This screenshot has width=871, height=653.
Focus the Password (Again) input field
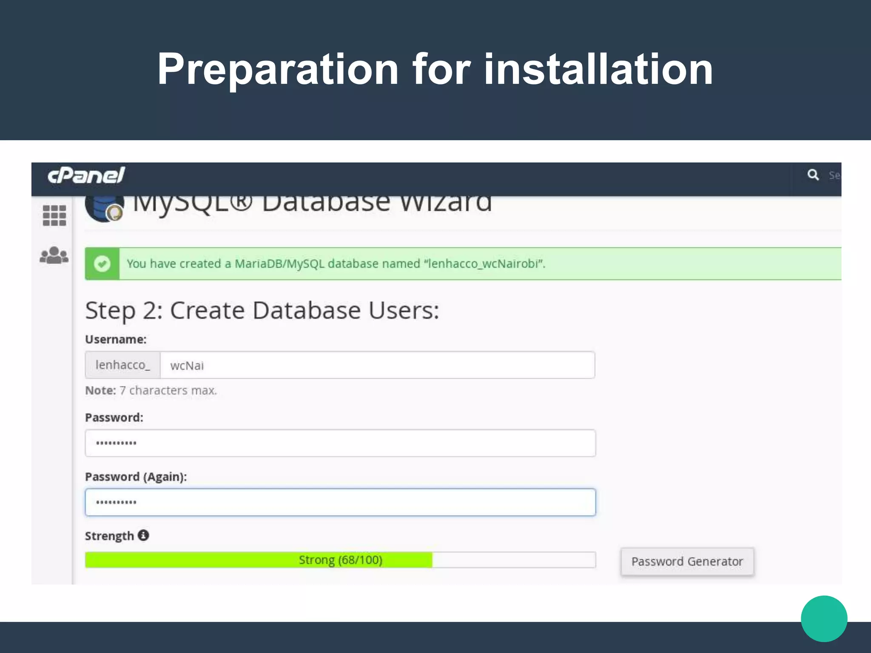pos(340,503)
